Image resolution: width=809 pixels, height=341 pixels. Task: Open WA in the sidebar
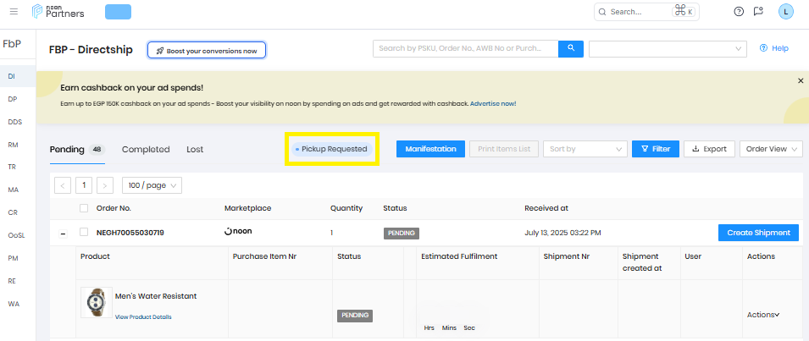coord(14,304)
